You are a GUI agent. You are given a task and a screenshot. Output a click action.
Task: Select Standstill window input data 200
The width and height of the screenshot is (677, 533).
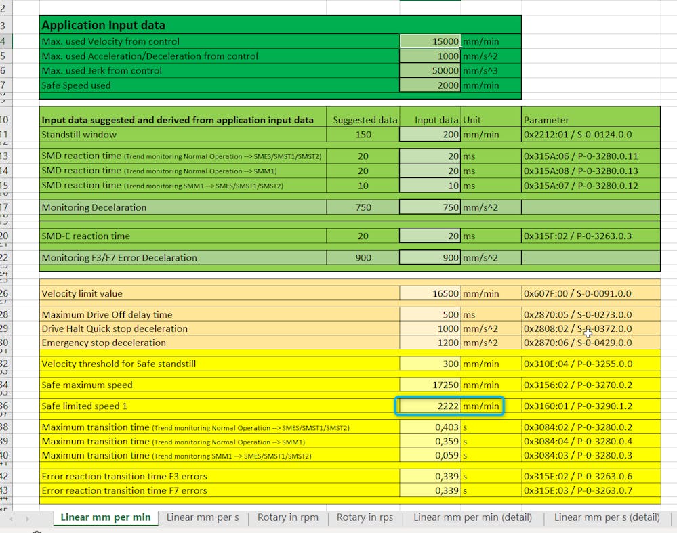click(x=430, y=135)
